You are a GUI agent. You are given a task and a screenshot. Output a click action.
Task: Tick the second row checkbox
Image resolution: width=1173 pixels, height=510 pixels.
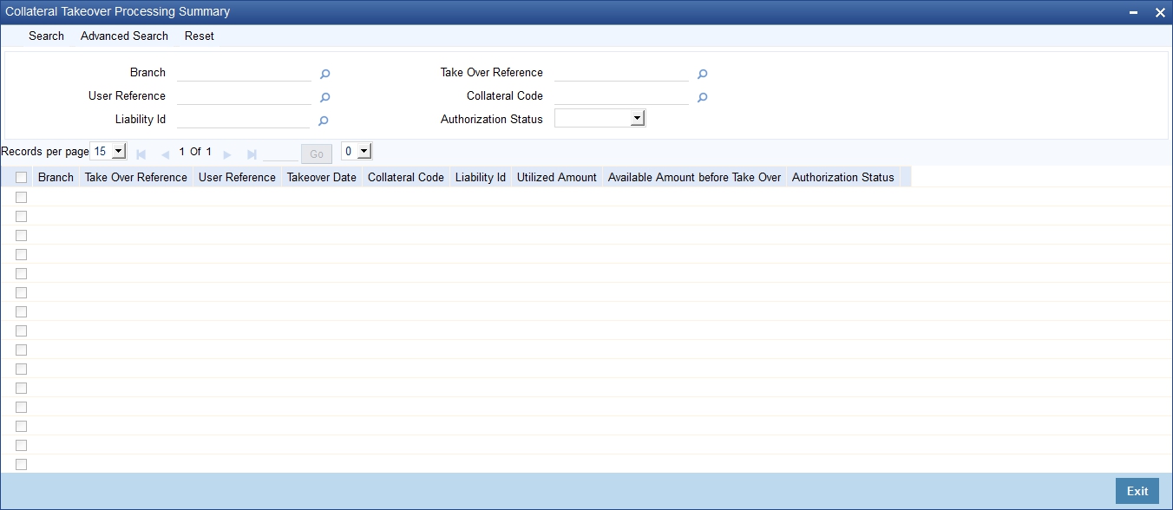pyautogui.click(x=22, y=216)
